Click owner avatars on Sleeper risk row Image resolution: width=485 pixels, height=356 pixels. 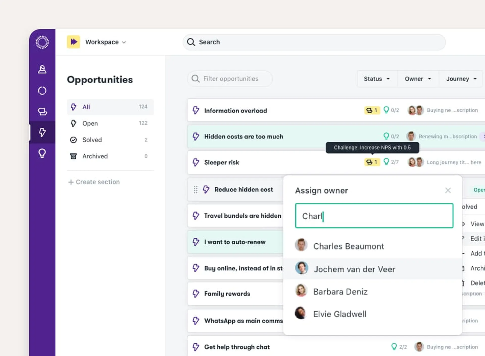(416, 162)
